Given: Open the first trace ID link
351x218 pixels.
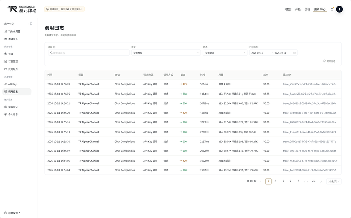Looking at the screenshot, I should coord(309,84).
